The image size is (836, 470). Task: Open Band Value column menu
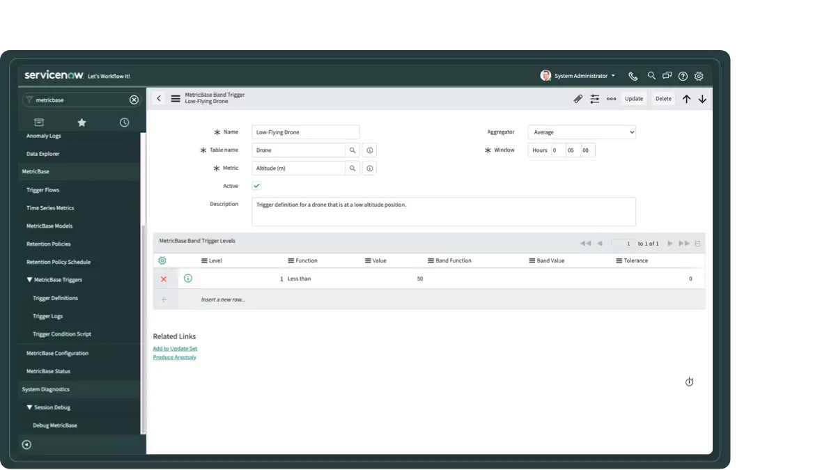tap(532, 260)
